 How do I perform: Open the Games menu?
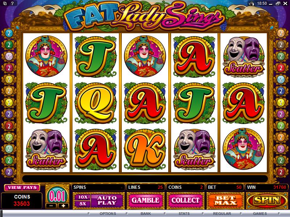pos(260,213)
